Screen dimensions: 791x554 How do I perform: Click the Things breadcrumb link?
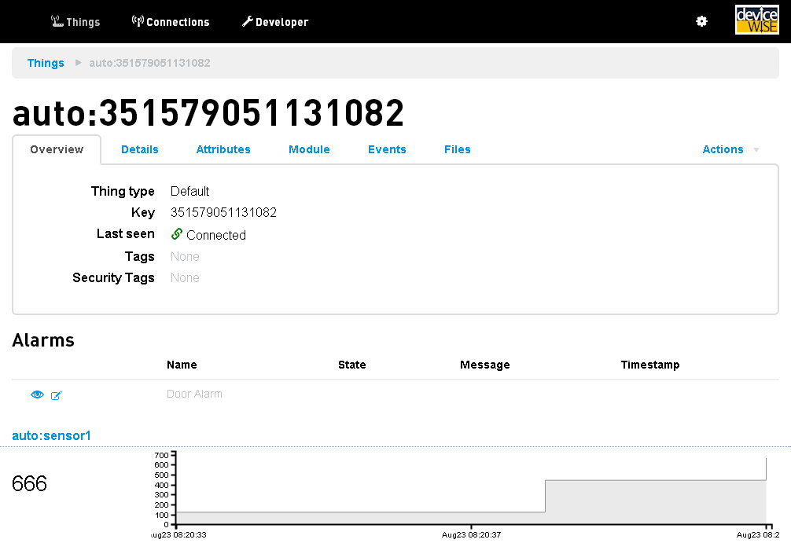pos(46,63)
